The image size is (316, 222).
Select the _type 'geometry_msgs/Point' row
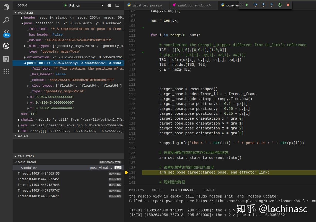[x=68, y=91]
